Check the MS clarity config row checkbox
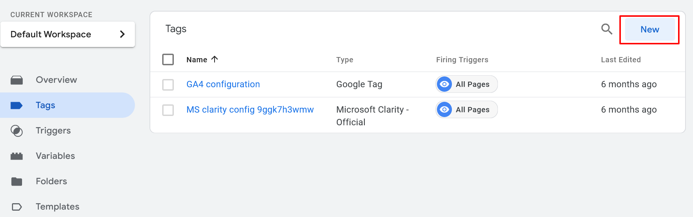Image resolution: width=693 pixels, height=217 pixels. [x=168, y=110]
